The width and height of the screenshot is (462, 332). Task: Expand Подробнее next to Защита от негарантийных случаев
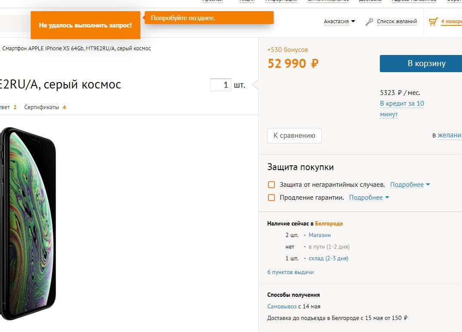pos(410,185)
